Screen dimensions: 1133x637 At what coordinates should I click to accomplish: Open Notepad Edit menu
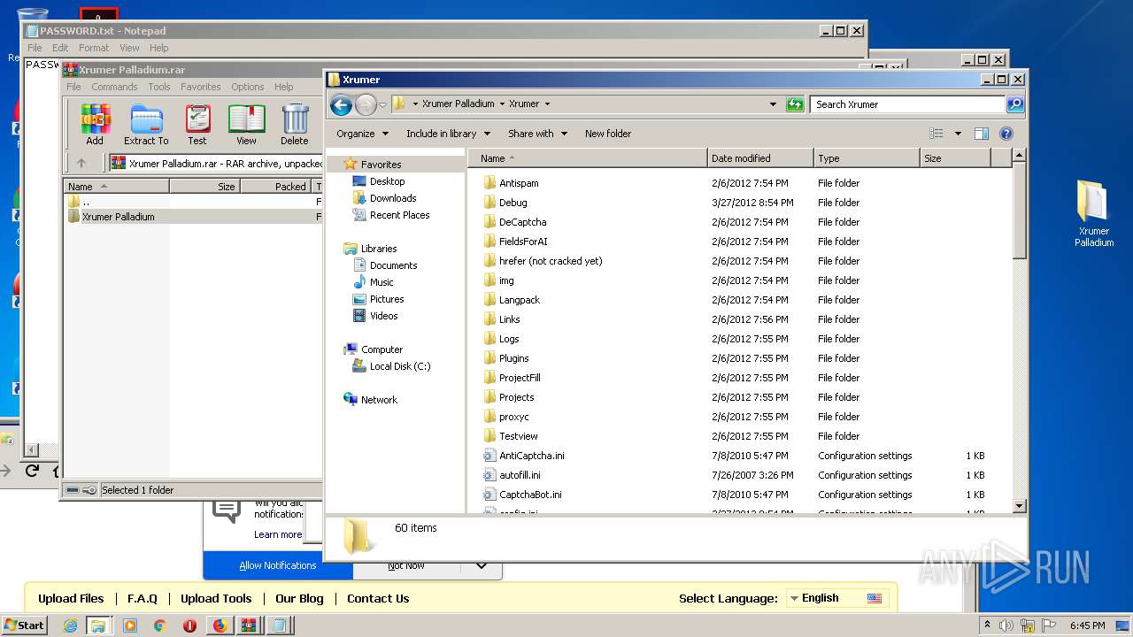pyautogui.click(x=60, y=48)
